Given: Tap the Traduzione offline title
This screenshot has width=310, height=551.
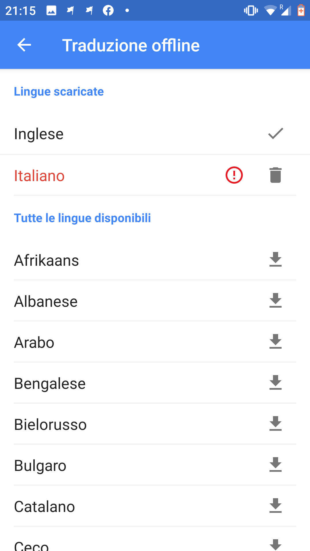Looking at the screenshot, I should (x=131, y=45).
